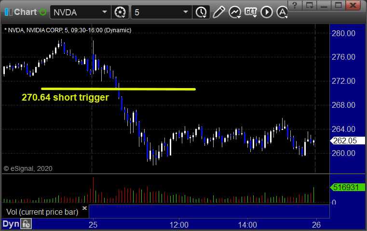Click the play replay button

coord(267,12)
